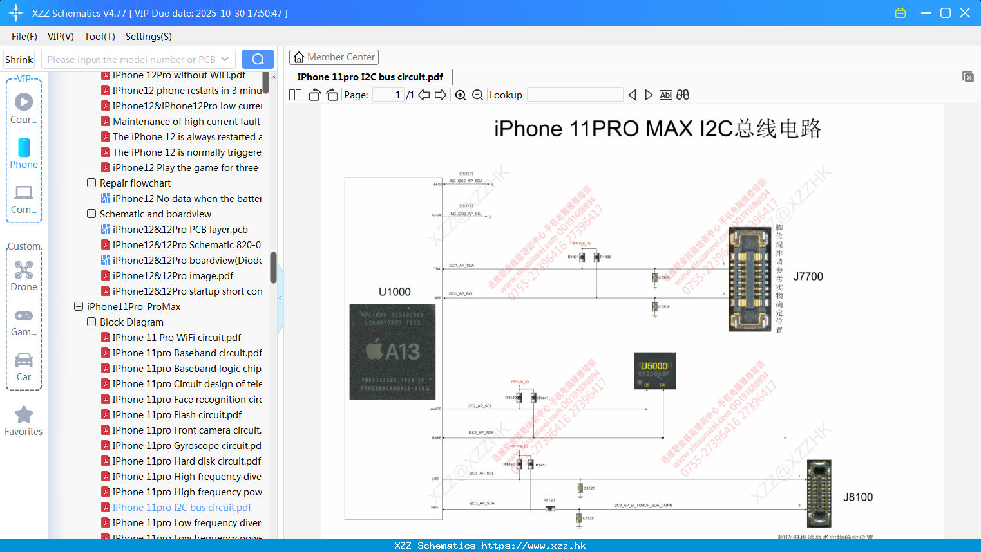
Task: Close the document tab panel icon
Action: 968,77
